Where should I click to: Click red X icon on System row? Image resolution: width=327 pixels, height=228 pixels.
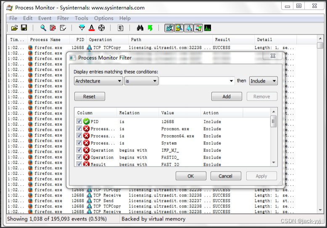tap(86, 143)
